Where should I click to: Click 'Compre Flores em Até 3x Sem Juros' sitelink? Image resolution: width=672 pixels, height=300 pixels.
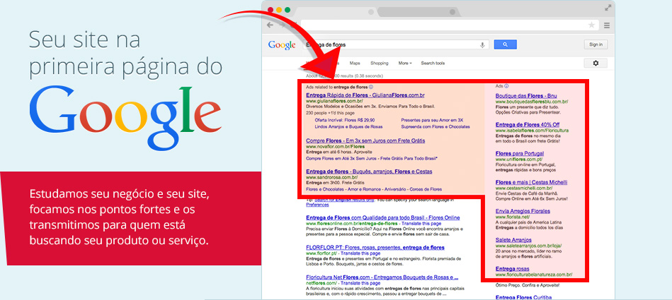pyautogui.click(x=372, y=158)
